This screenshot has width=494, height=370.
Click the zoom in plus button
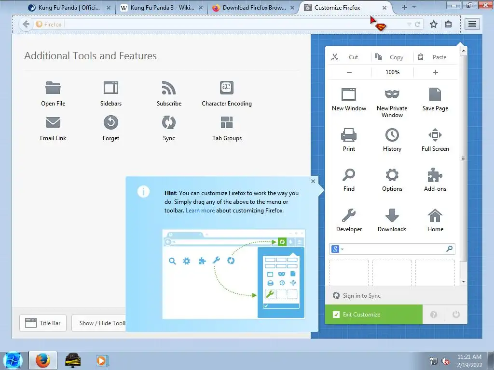click(436, 72)
